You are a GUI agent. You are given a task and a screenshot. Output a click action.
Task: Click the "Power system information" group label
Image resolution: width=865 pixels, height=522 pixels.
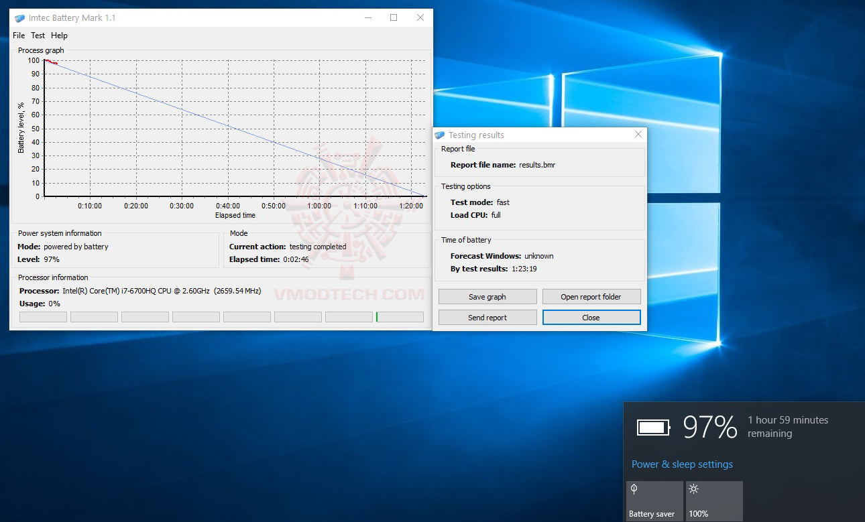coord(60,233)
